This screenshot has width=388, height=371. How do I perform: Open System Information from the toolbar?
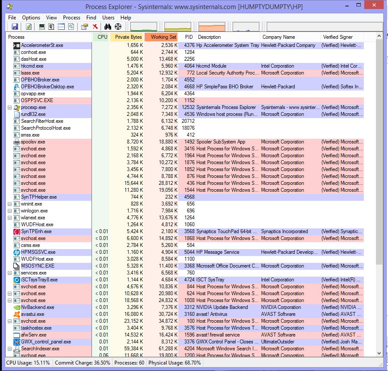pos(42,27)
